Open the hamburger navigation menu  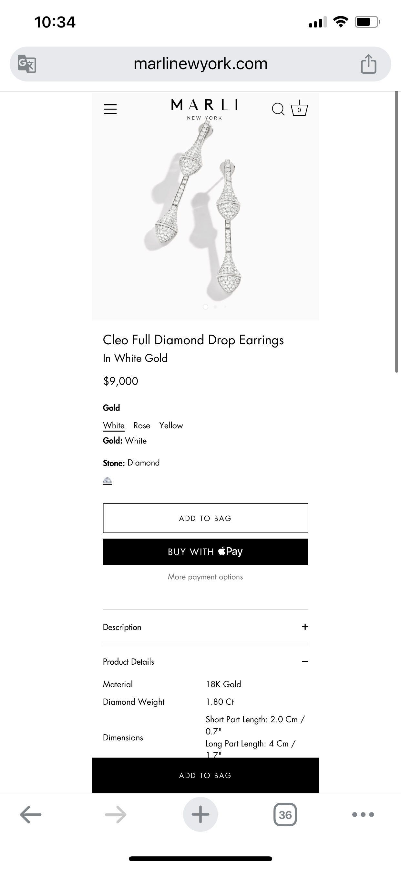tap(110, 109)
